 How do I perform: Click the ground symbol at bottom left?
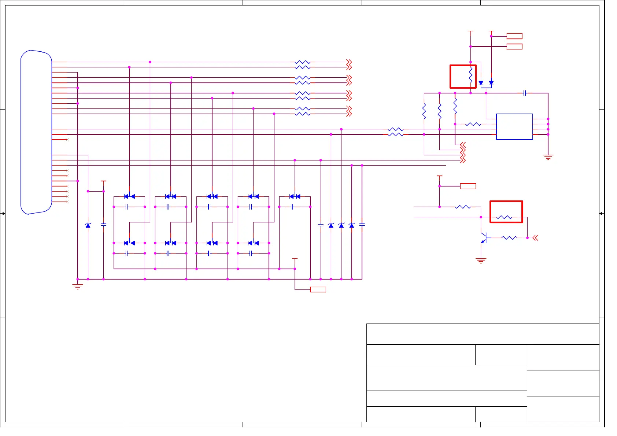[x=78, y=287]
